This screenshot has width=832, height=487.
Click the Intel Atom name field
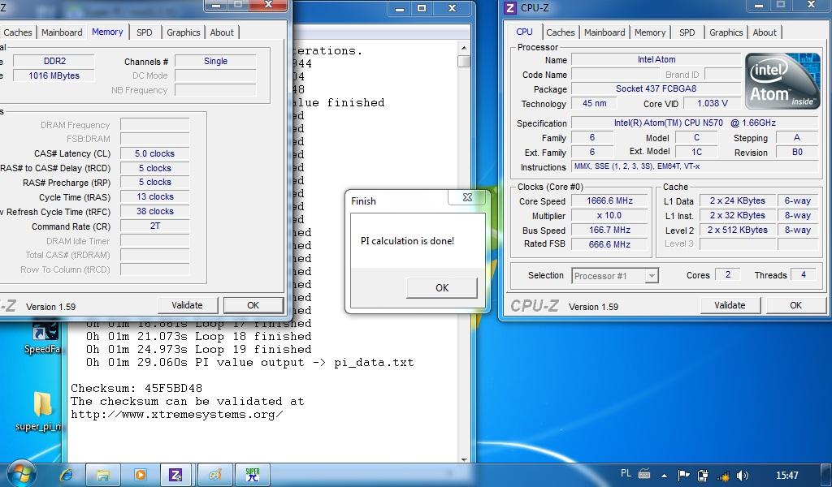point(656,59)
